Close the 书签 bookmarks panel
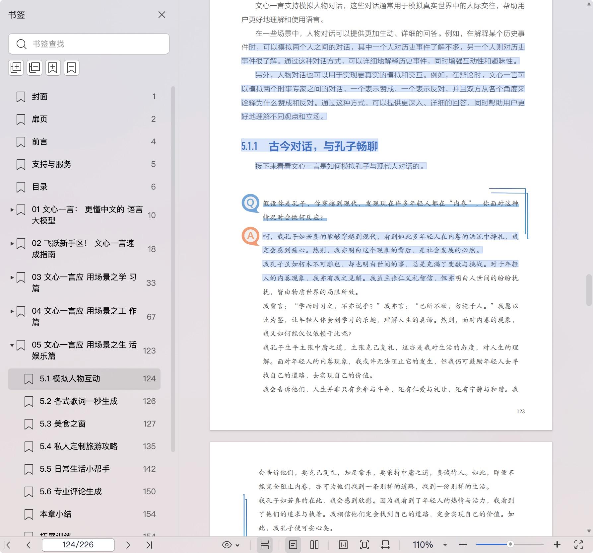The width and height of the screenshot is (593, 553). tap(162, 15)
